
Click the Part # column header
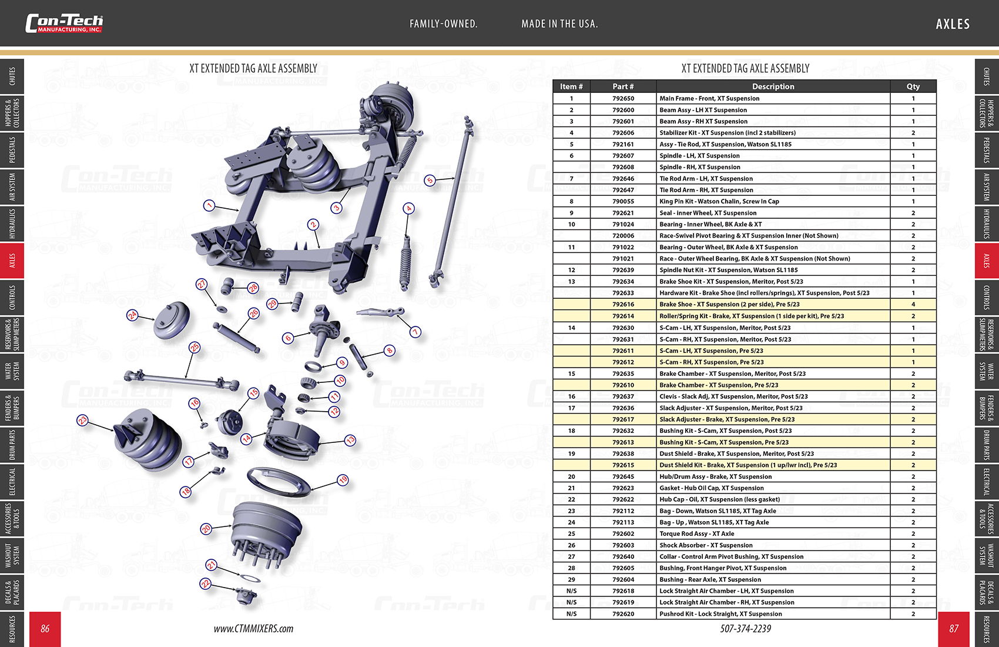623,86
